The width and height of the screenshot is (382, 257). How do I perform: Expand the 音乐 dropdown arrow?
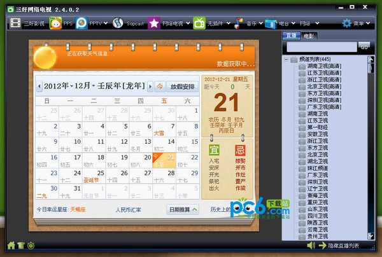coord(261,24)
